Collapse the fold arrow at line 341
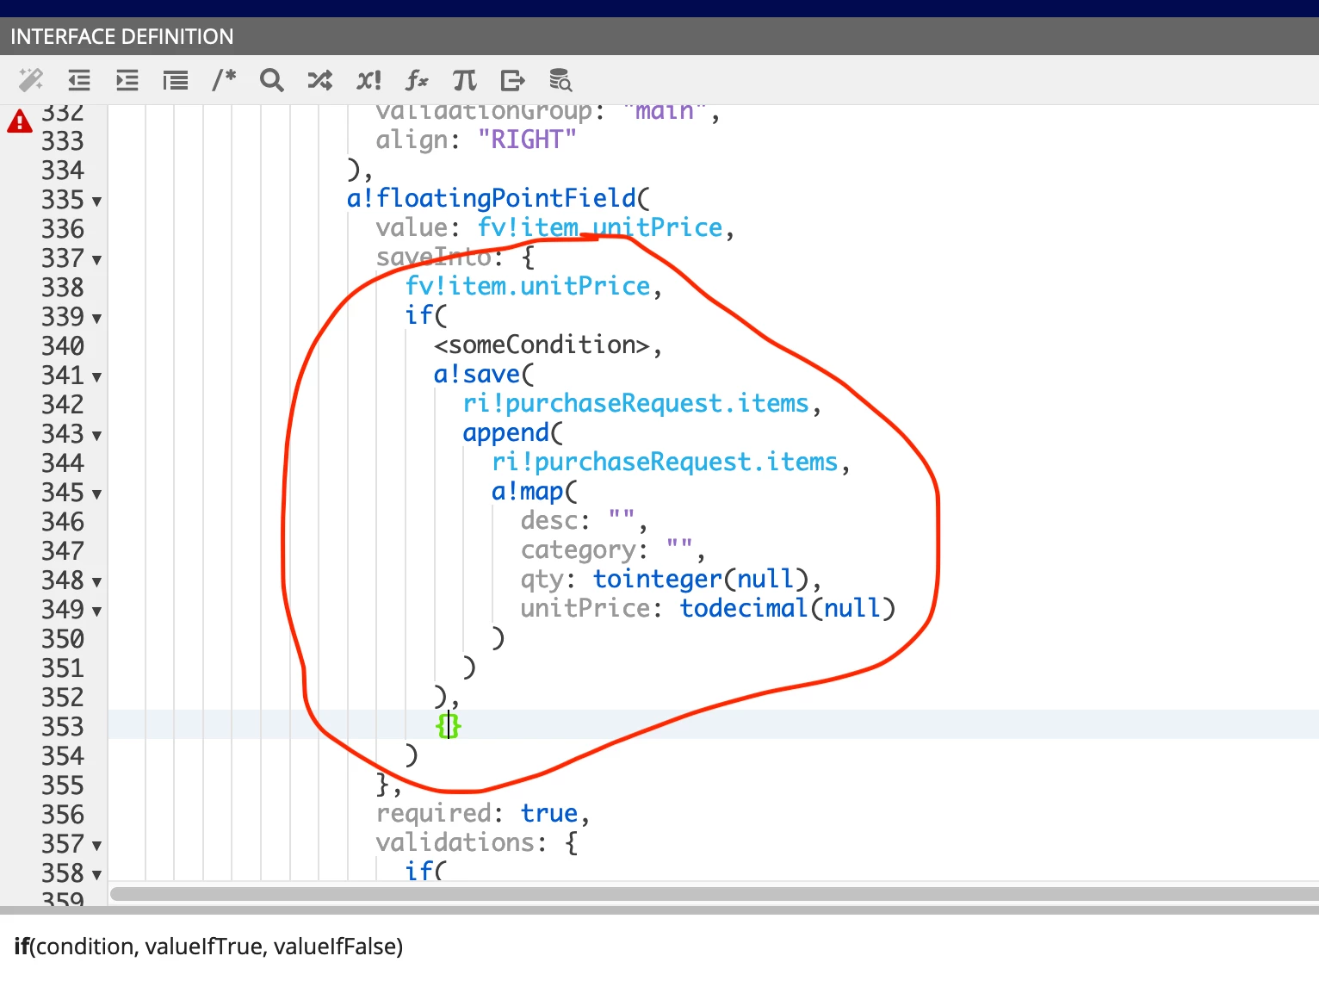1319x987 pixels. coord(96,377)
